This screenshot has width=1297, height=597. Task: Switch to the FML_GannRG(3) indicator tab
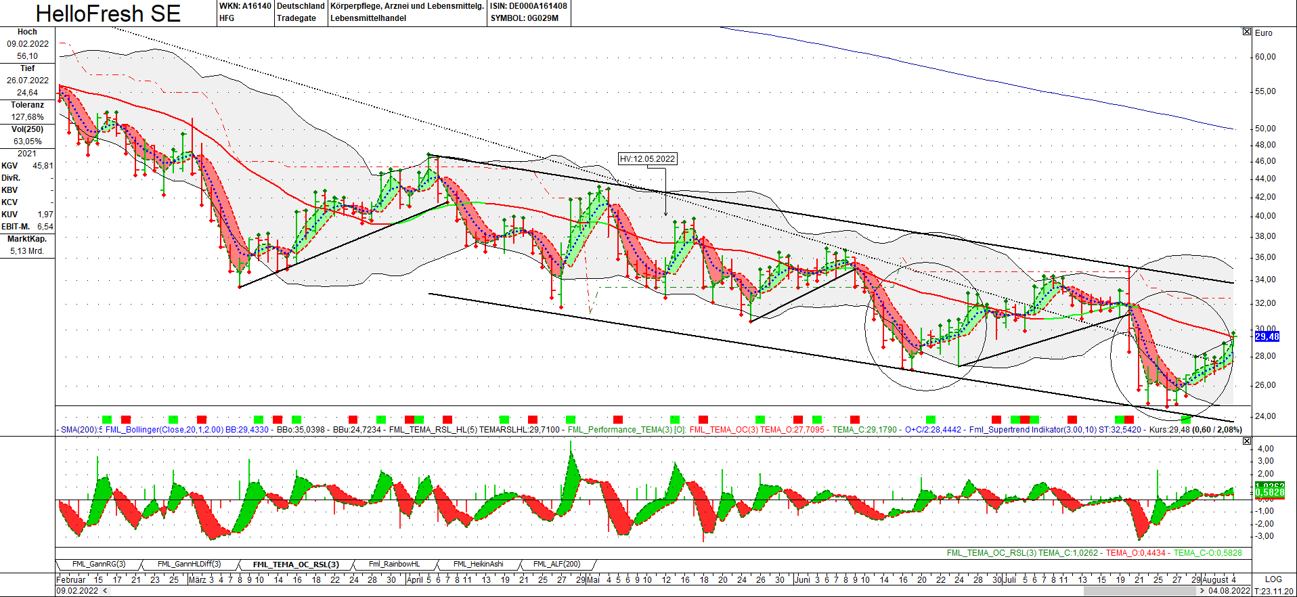(x=99, y=564)
